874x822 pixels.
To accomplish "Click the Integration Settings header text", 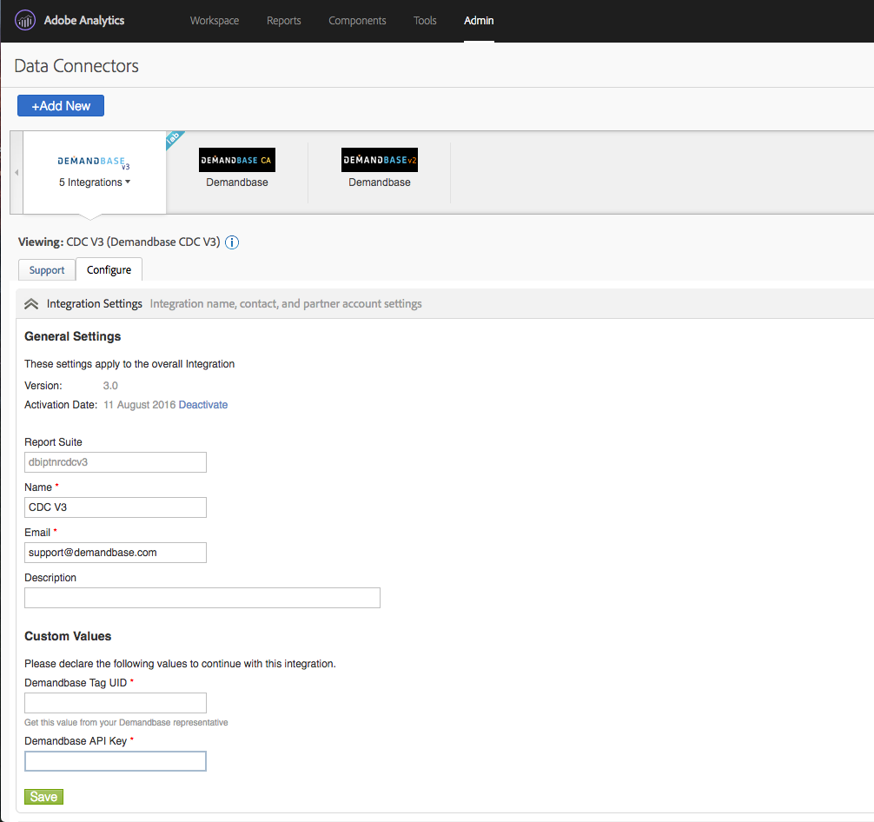I will click(95, 304).
